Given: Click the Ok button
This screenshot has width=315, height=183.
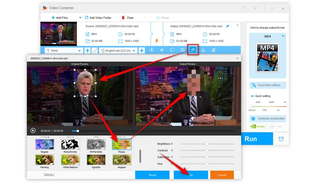Looking at the screenshot, I should point(191,175).
